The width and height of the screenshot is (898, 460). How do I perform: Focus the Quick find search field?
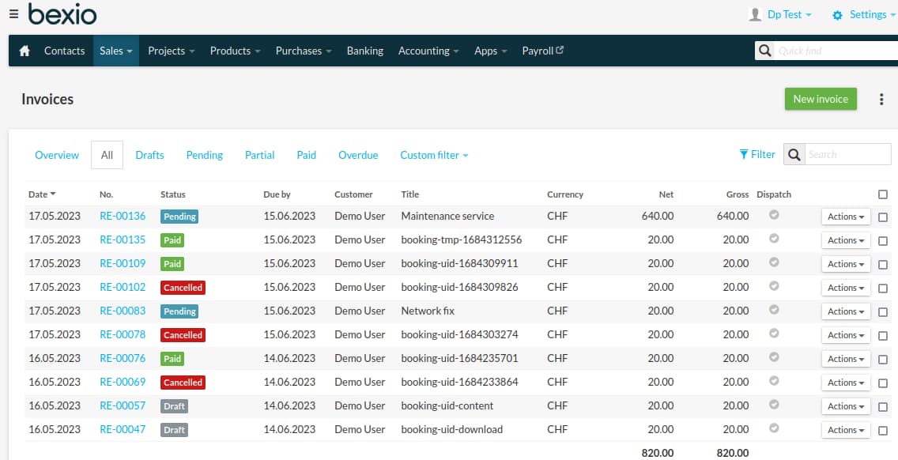(834, 51)
